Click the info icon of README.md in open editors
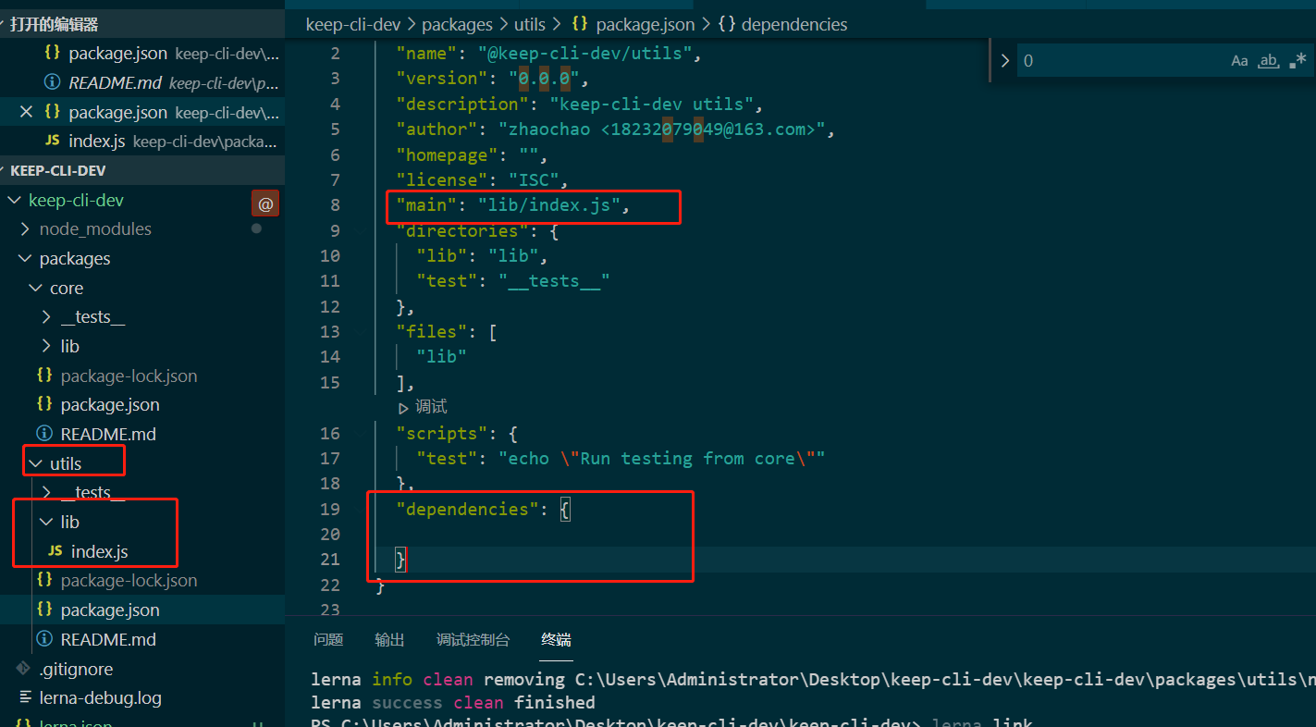Image resolution: width=1316 pixels, height=727 pixels. point(53,82)
